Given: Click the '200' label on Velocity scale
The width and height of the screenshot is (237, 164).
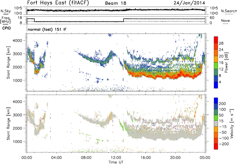Looking at the screenshot, I should 222,104.
